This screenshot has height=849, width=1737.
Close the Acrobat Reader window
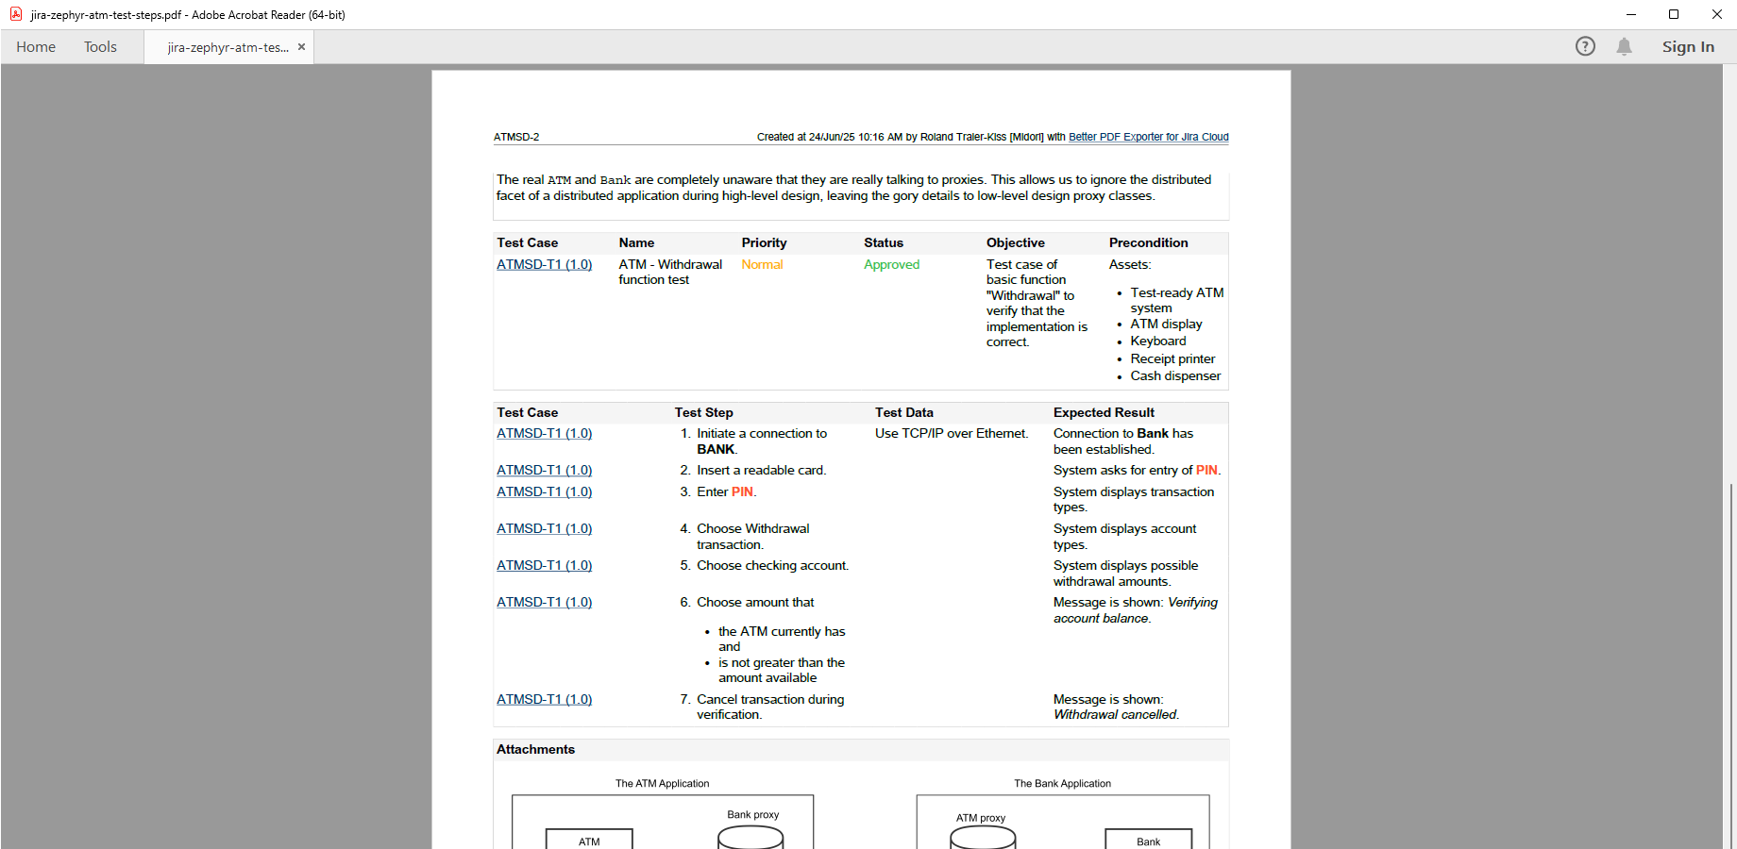[1716, 14]
